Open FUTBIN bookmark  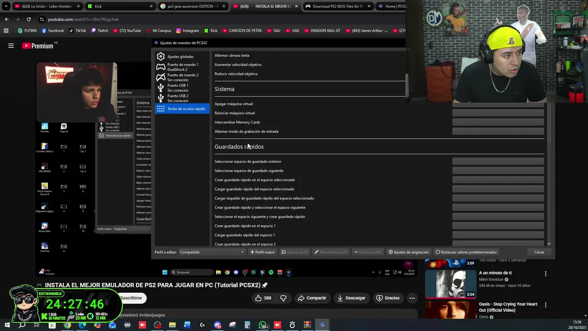pos(27,31)
